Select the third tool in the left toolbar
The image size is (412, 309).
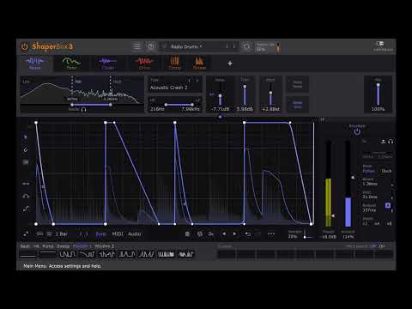coord(26,162)
